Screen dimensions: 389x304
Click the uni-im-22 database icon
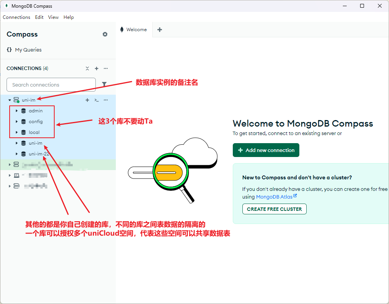coord(23,154)
